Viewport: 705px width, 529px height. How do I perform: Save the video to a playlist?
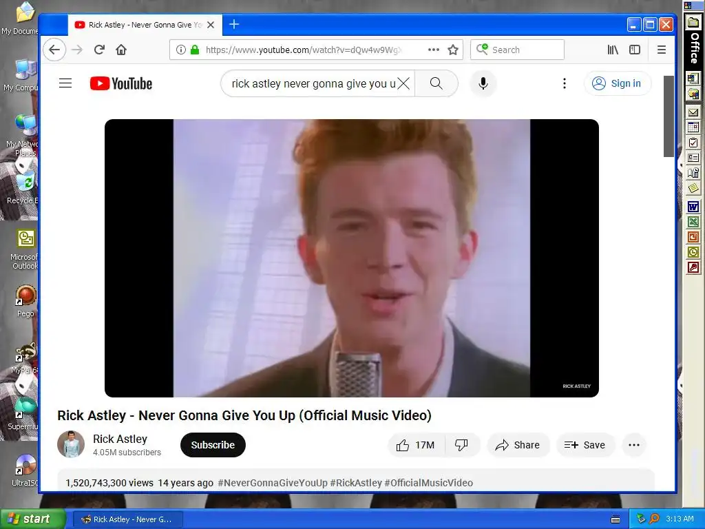pyautogui.click(x=585, y=445)
